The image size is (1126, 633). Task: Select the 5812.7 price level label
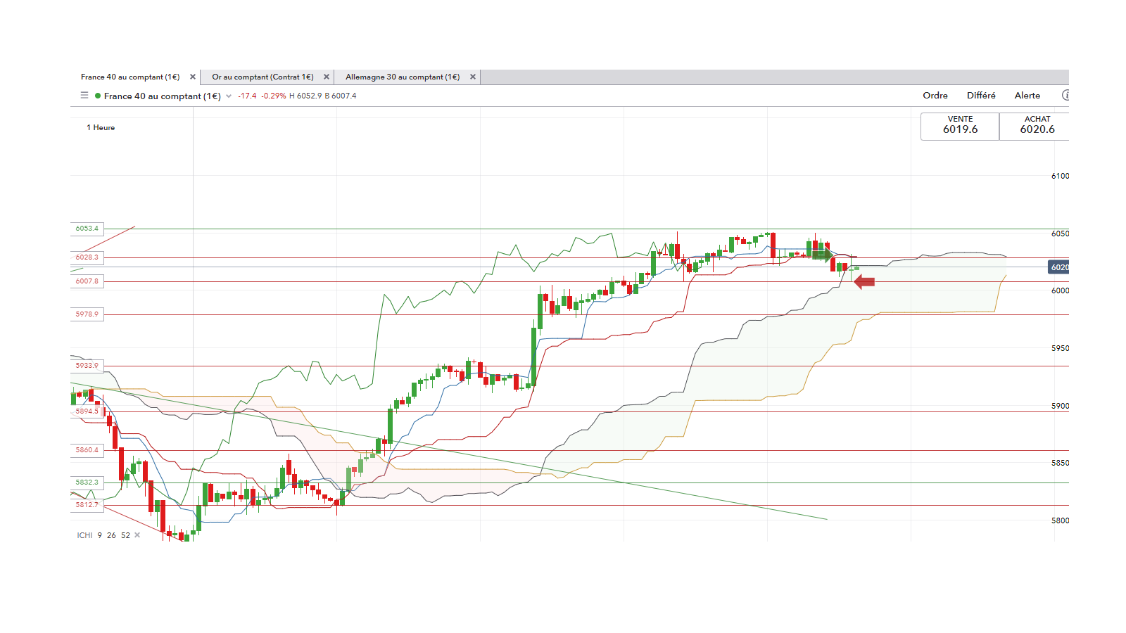[x=87, y=505]
